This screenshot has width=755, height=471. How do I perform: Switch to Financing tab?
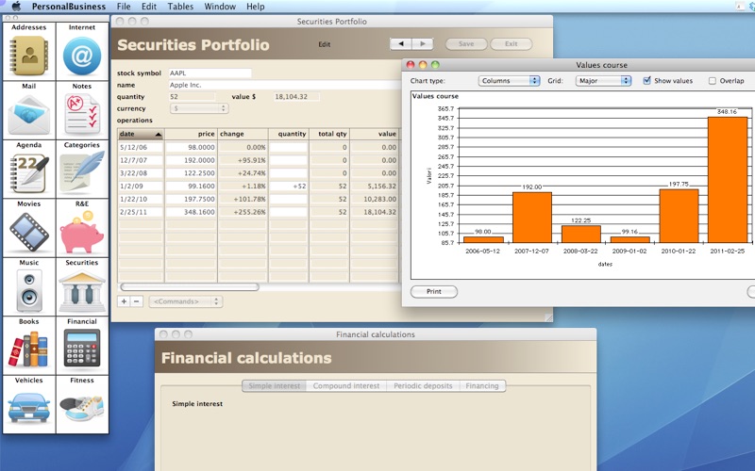(482, 386)
